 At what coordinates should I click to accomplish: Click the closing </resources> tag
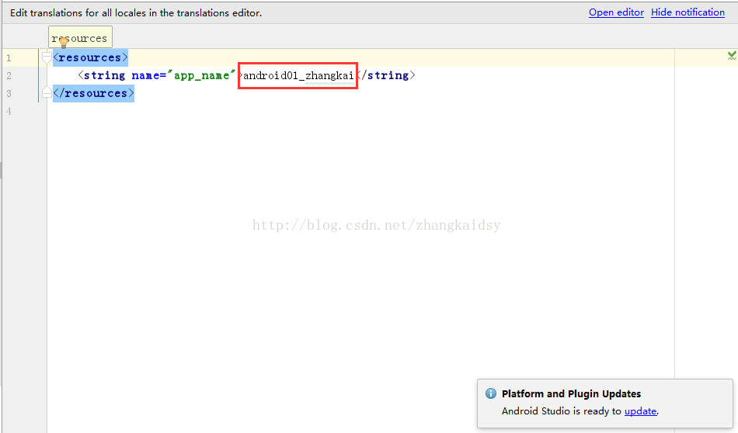point(93,93)
